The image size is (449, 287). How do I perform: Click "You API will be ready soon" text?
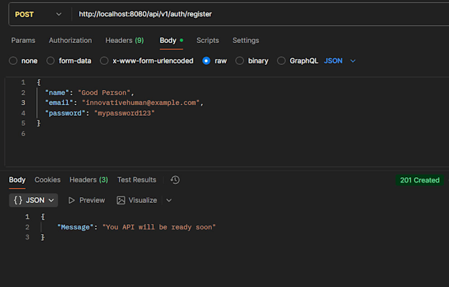pos(159,227)
